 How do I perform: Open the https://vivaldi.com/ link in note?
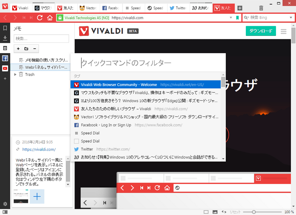(x=39, y=149)
